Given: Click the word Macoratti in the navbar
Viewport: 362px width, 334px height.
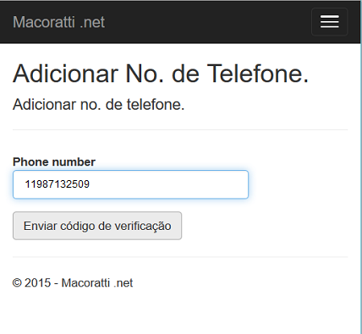Looking at the screenshot, I should click(44, 22).
